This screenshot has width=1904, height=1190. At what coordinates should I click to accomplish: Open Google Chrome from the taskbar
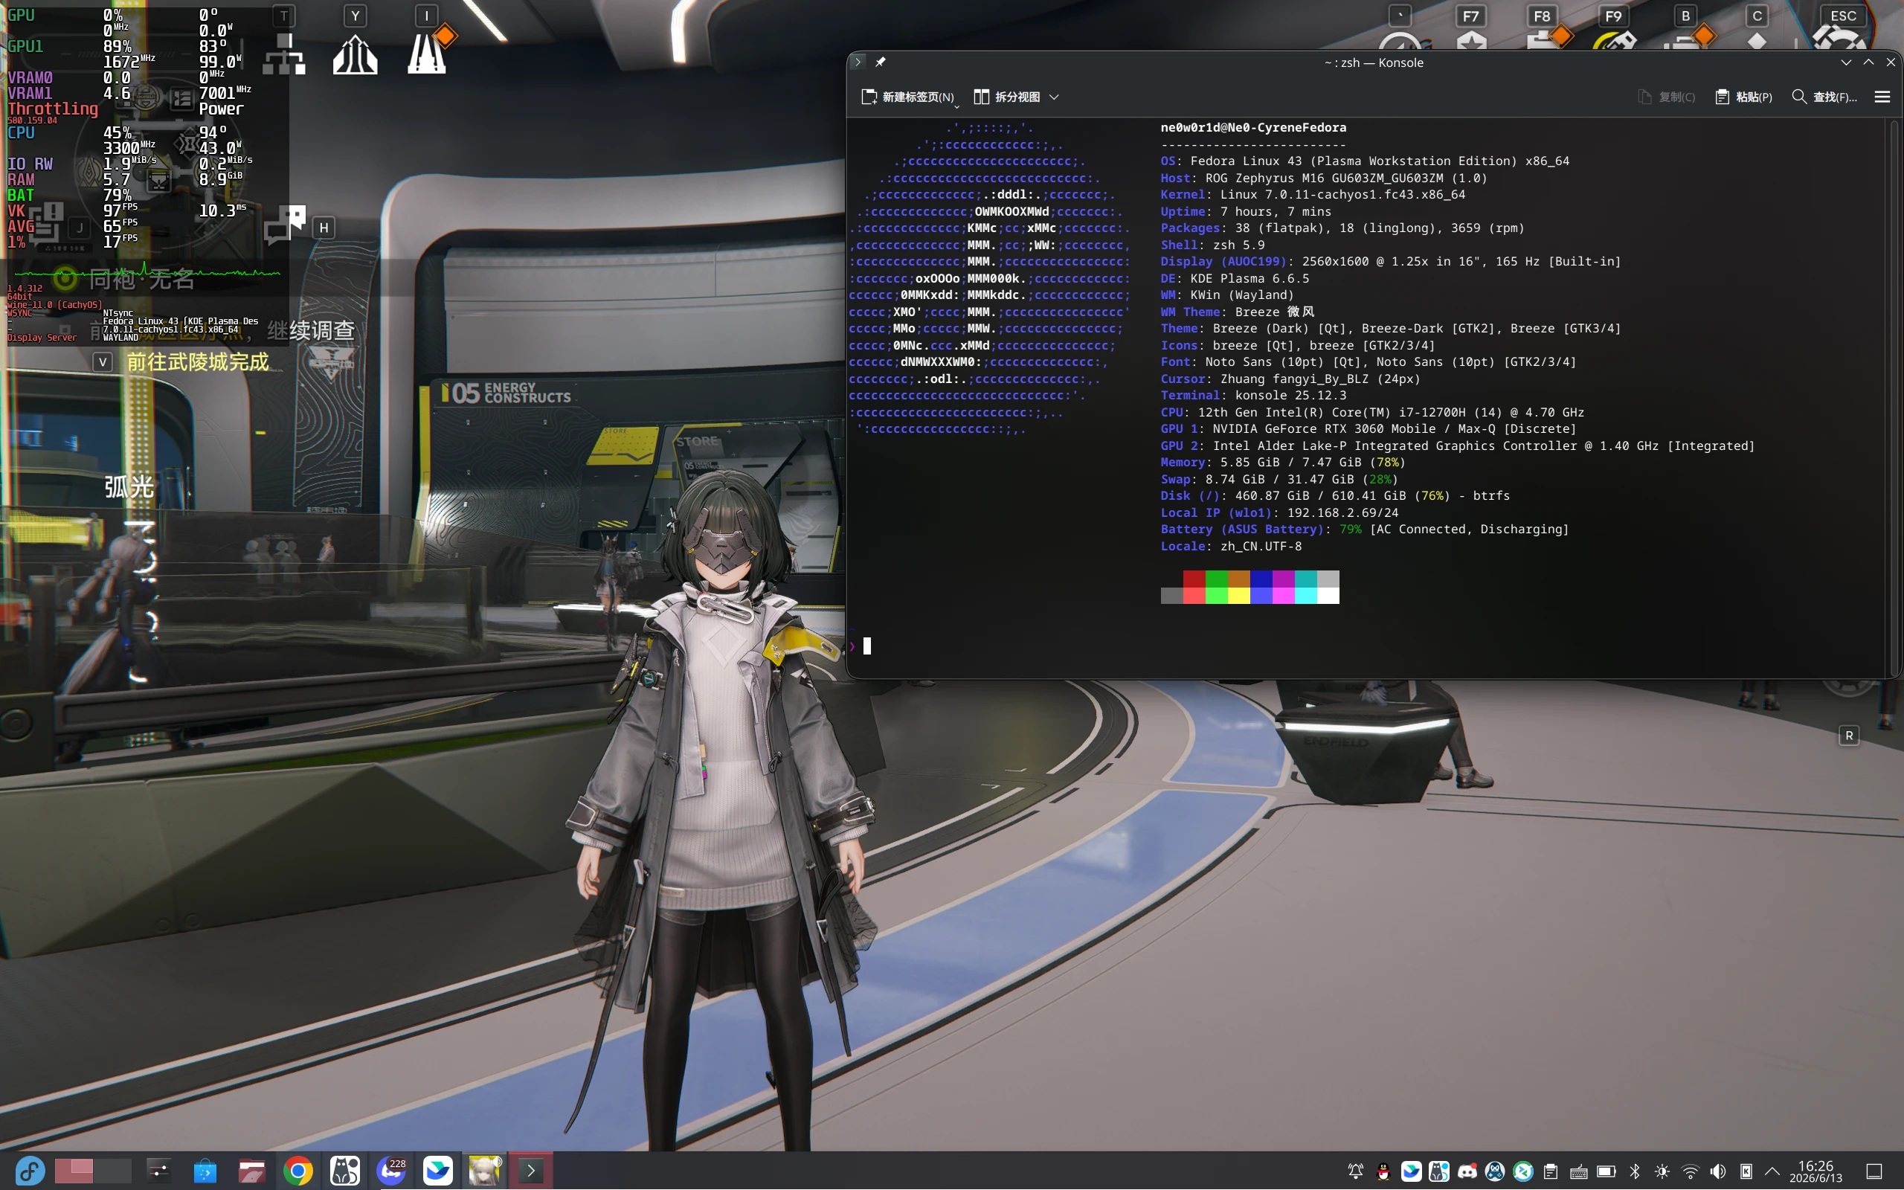click(298, 1171)
